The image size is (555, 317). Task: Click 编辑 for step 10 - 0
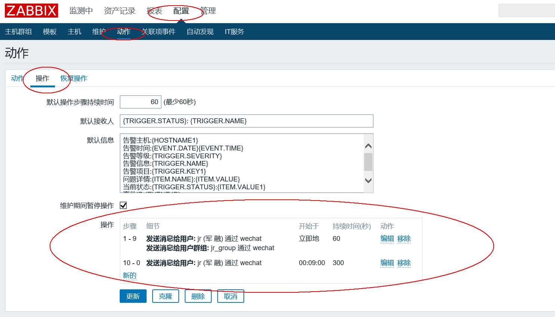click(x=387, y=263)
